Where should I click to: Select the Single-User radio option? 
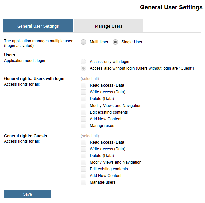click(x=115, y=42)
